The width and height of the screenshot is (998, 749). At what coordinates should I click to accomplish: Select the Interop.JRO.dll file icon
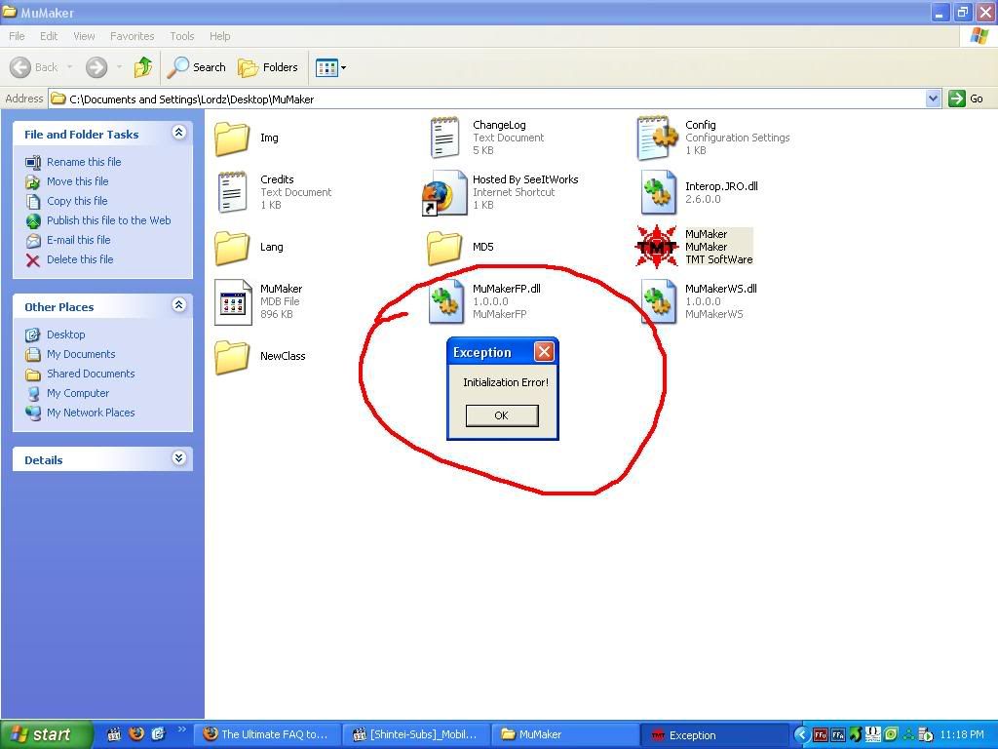pyautogui.click(x=659, y=192)
